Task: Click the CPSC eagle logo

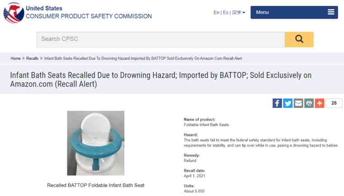Action: [x=14, y=13]
